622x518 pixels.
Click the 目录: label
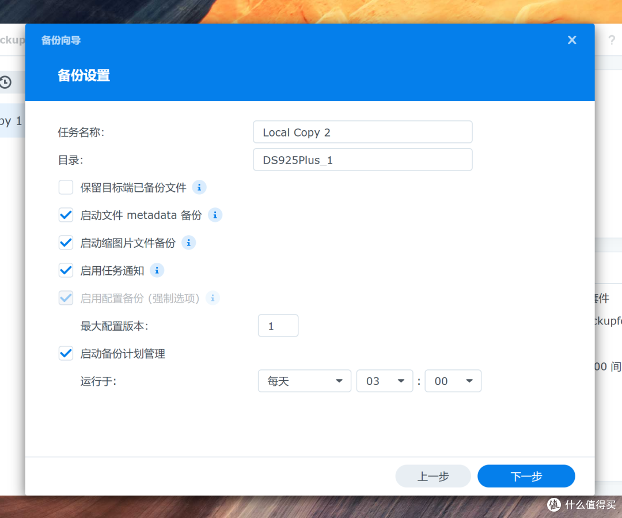click(70, 160)
